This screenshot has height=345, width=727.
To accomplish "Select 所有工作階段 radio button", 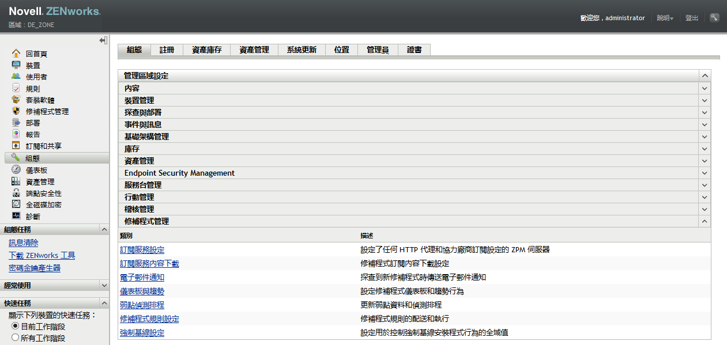I will pyautogui.click(x=16, y=338).
